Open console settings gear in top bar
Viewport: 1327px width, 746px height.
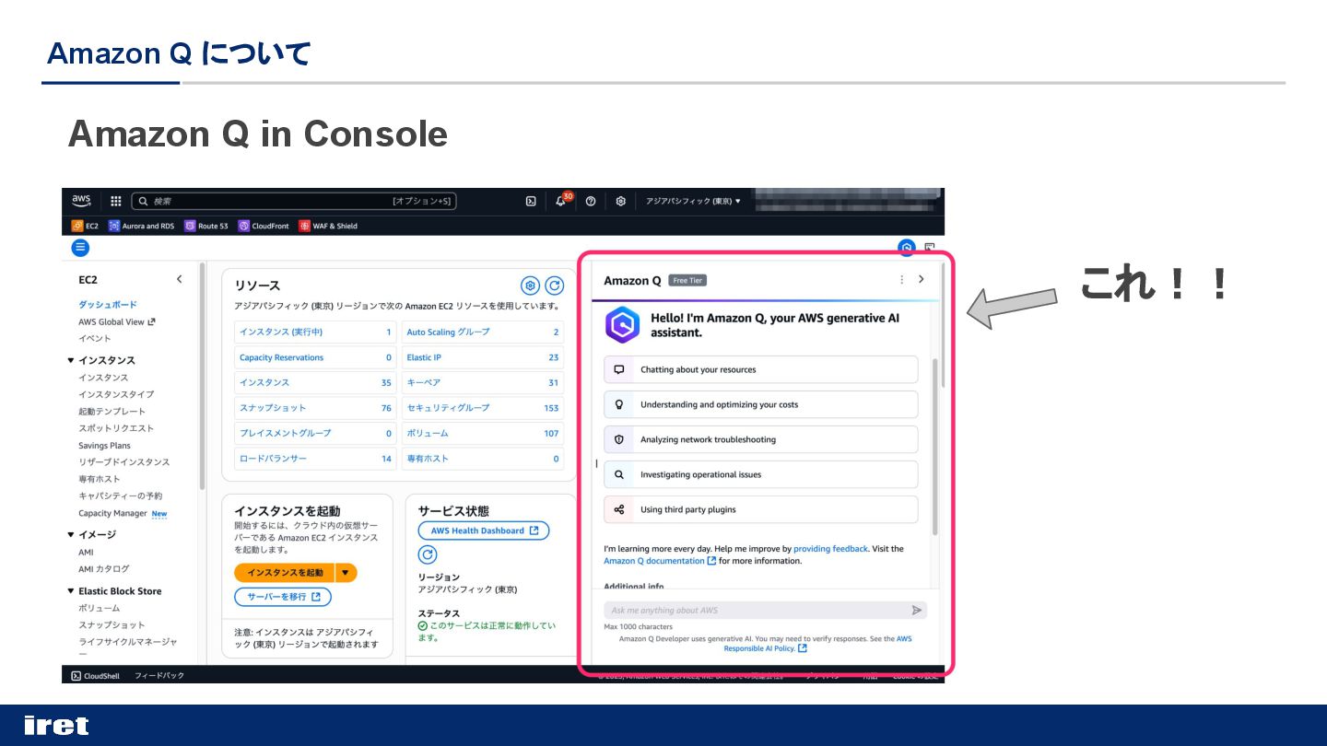621,201
